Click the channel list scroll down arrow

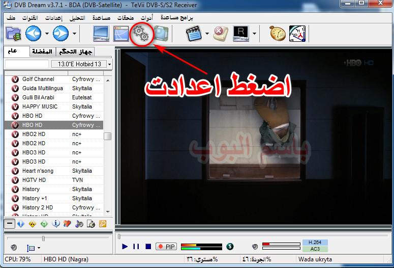tap(108, 212)
